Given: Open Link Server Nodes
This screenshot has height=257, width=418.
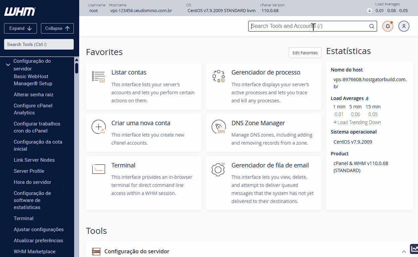Looking at the screenshot, I should (34, 160).
